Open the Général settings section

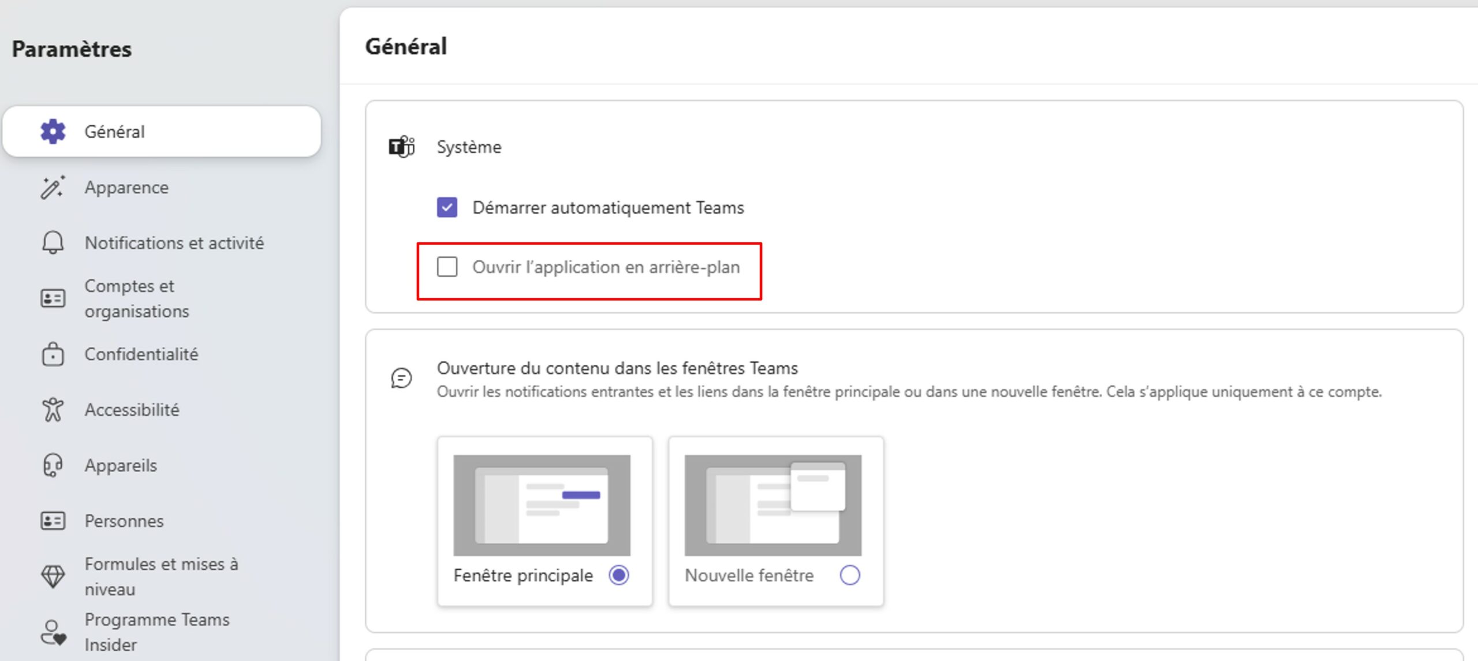pos(162,132)
